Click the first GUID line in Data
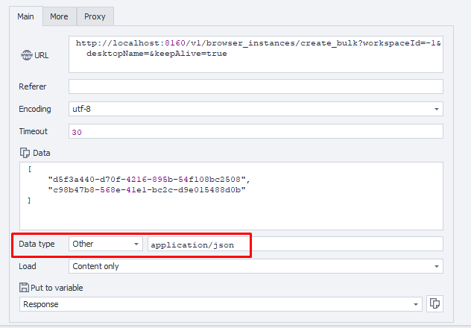 point(147,180)
